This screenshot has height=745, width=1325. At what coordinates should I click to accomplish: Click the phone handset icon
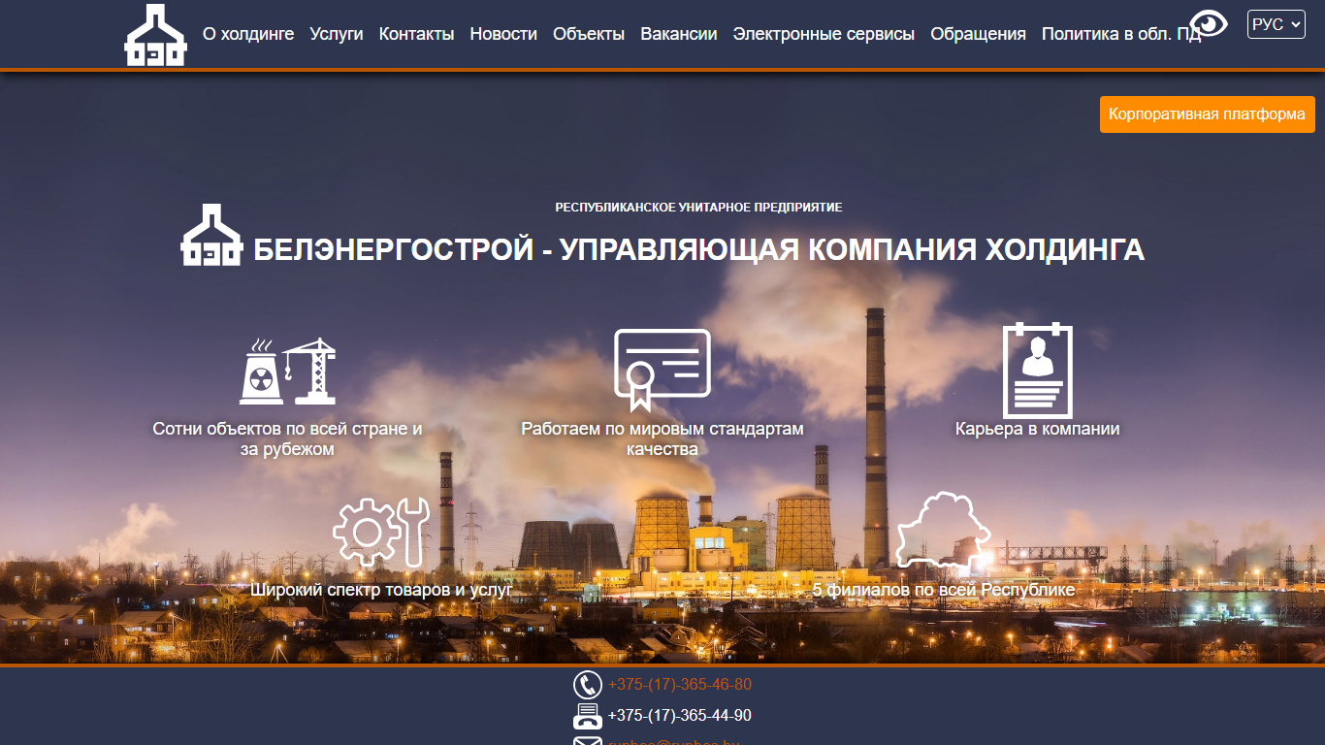[x=588, y=685]
